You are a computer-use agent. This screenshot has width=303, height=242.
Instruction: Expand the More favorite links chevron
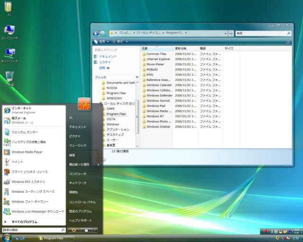(108, 68)
